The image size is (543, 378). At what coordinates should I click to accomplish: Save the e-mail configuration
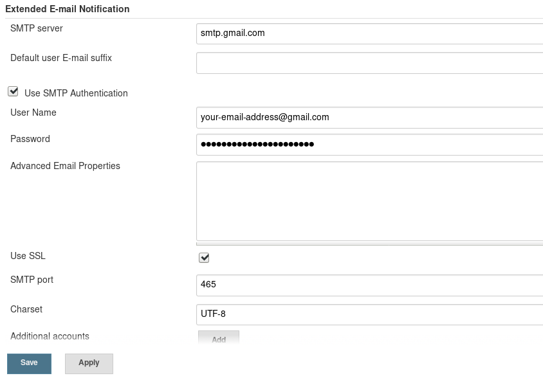(x=29, y=363)
